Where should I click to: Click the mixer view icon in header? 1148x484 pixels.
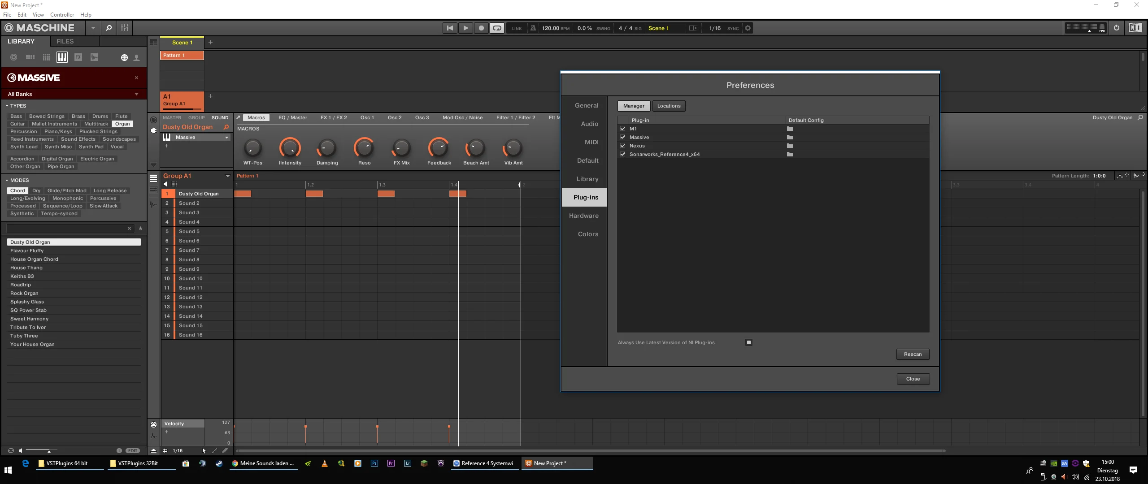coord(125,28)
